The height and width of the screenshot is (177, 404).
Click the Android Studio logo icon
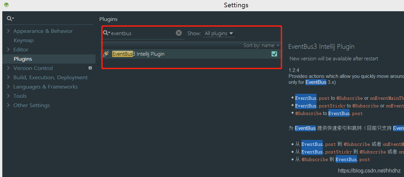pos(6,5)
